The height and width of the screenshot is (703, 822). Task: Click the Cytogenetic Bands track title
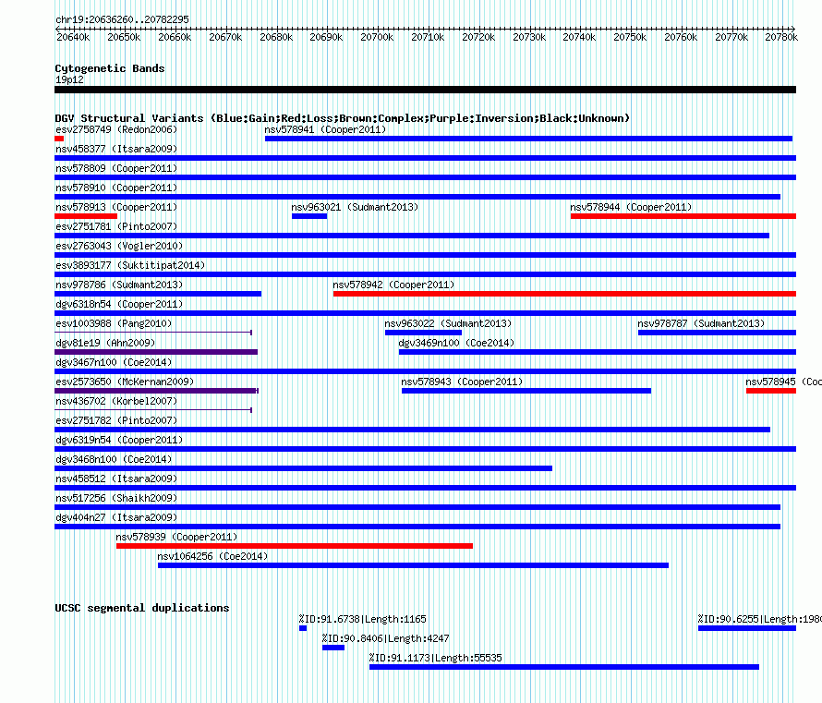click(110, 68)
